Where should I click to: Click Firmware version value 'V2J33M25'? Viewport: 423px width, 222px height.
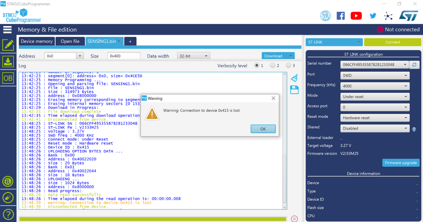[x=349, y=153]
